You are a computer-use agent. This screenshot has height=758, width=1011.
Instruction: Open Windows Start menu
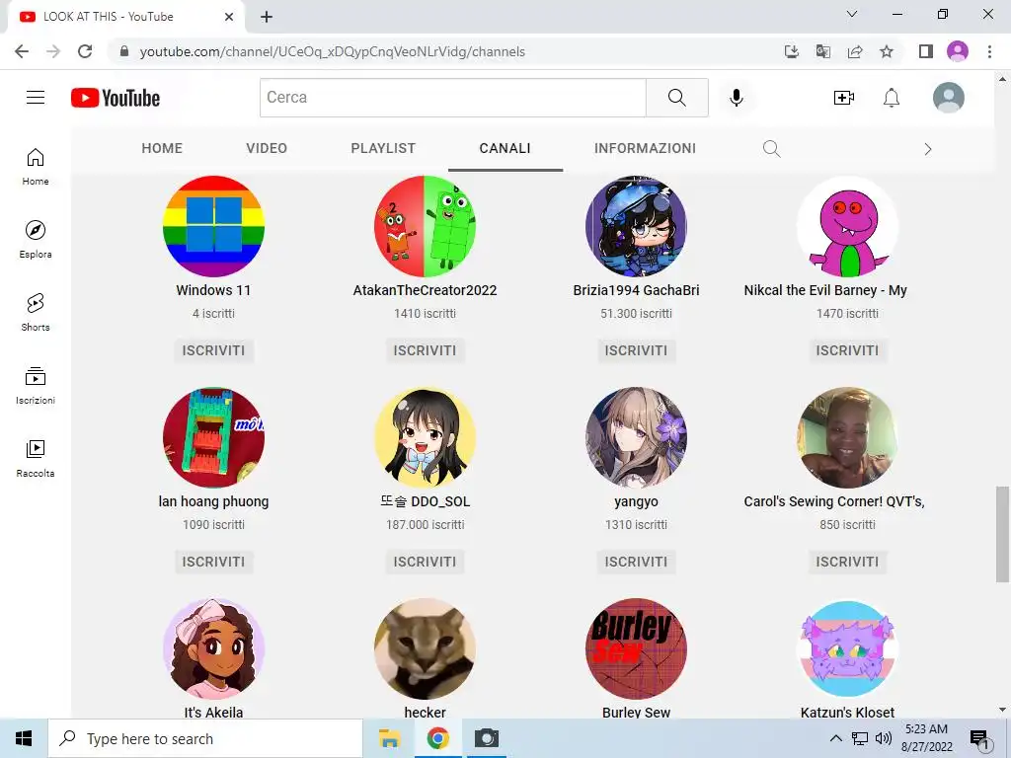(x=24, y=738)
